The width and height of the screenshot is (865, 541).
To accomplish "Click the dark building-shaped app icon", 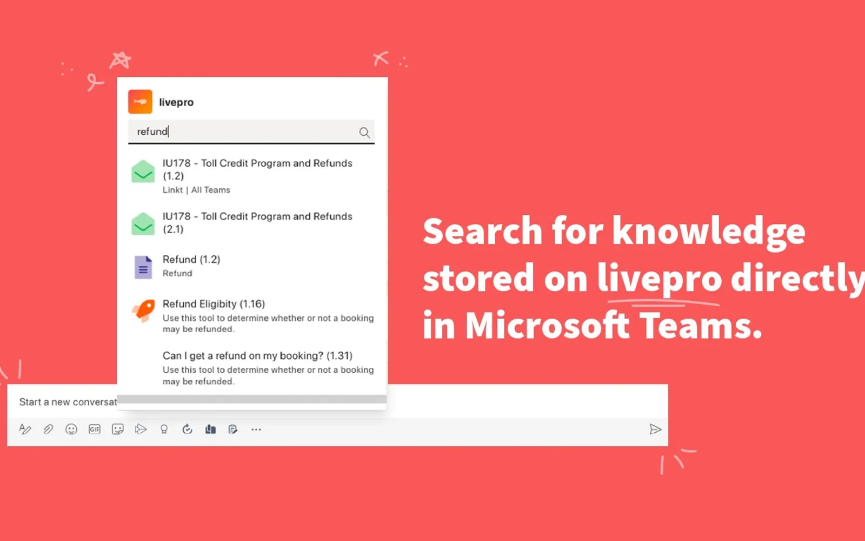I will point(210,429).
